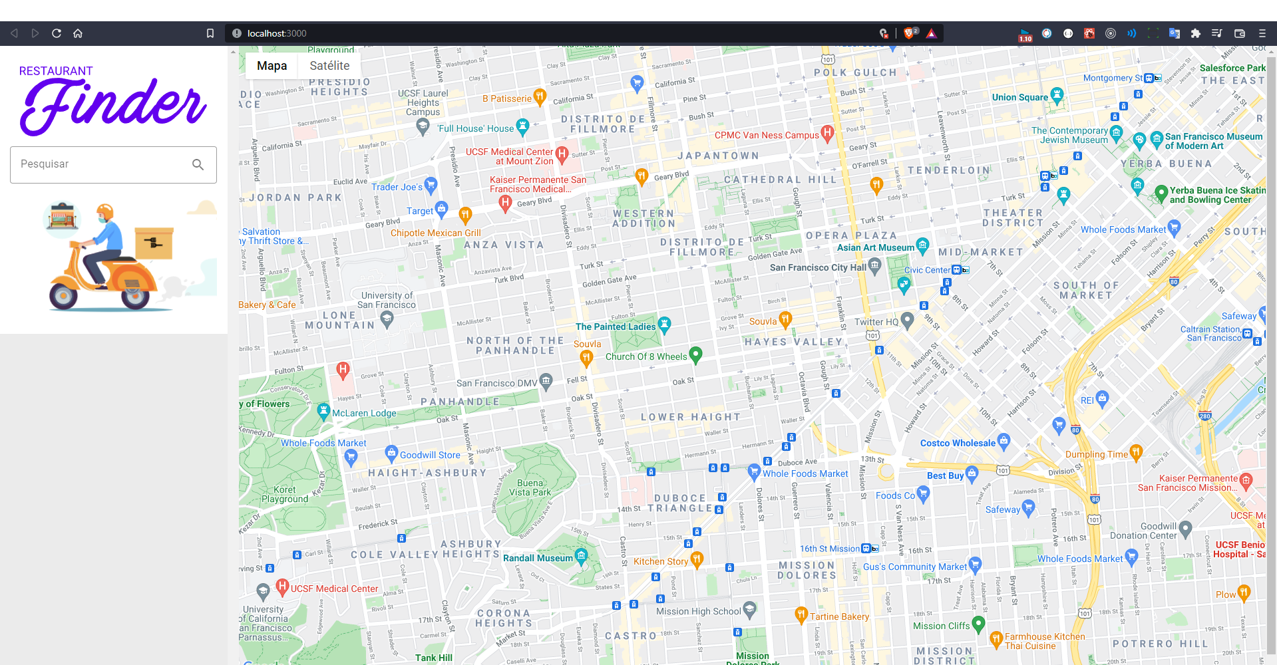Select the Target store map pin
Image resolution: width=1277 pixels, height=665 pixels.
[x=441, y=209]
